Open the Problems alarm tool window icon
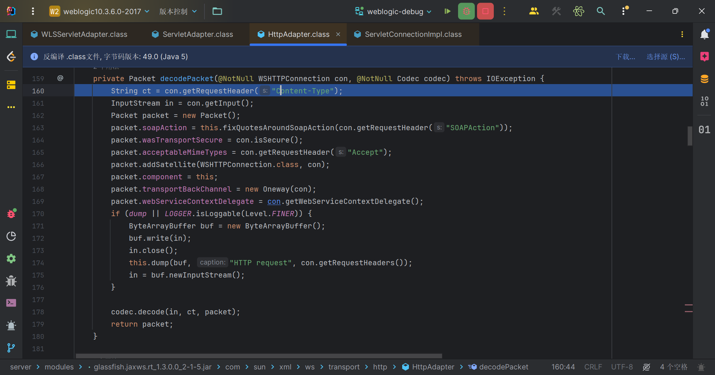 (x=11, y=326)
